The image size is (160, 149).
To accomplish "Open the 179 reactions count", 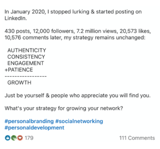I will coord(29,138).
